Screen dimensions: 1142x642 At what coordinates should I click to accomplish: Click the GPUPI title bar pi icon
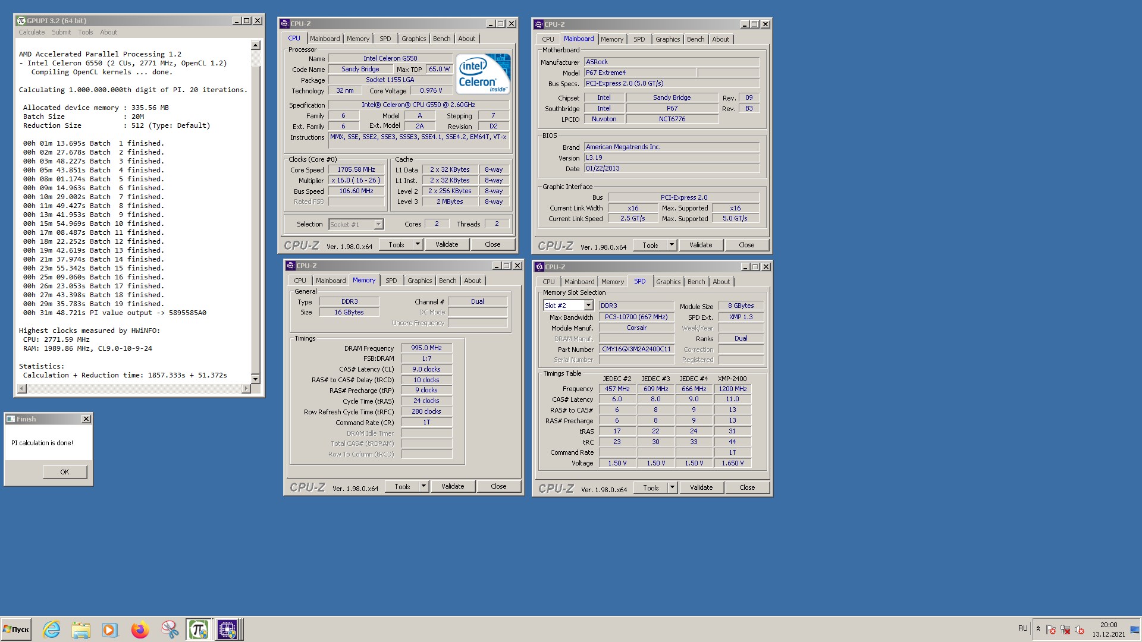click(x=21, y=21)
